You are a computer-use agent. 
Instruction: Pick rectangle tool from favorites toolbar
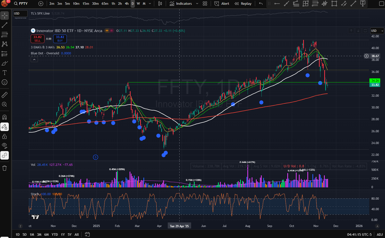[x=334, y=4]
